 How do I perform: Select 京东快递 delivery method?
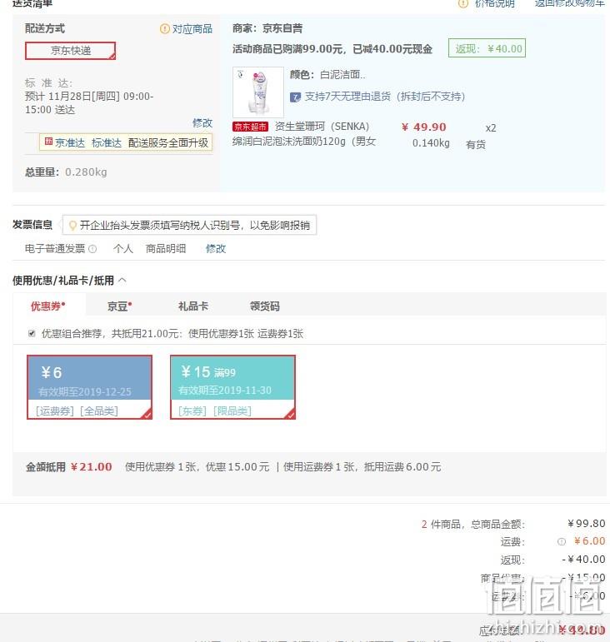[70, 51]
